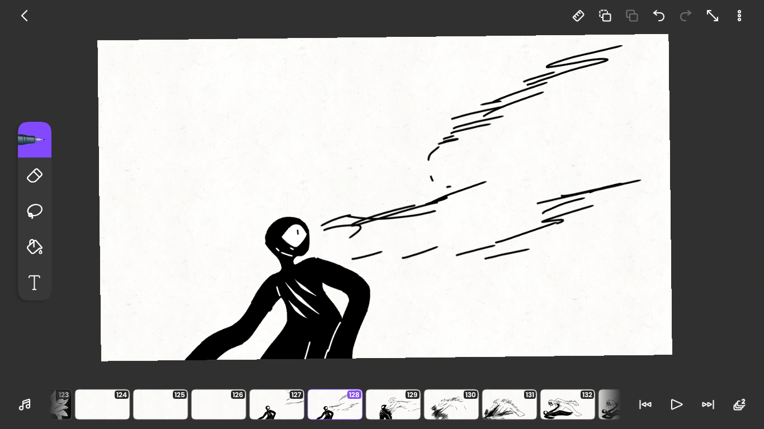Select frame 131 in the timeline
764x429 pixels.
pyautogui.click(x=510, y=404)
